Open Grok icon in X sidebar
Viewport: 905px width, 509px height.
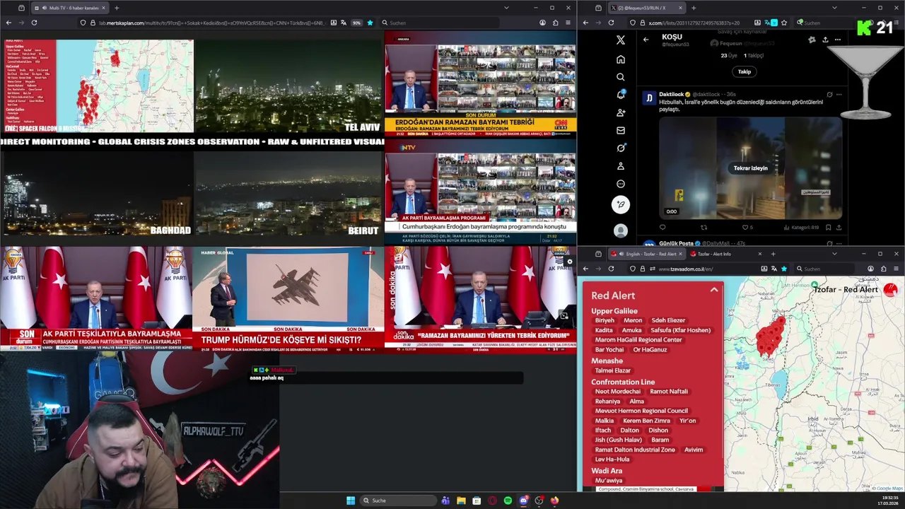(x=620, y=148)
